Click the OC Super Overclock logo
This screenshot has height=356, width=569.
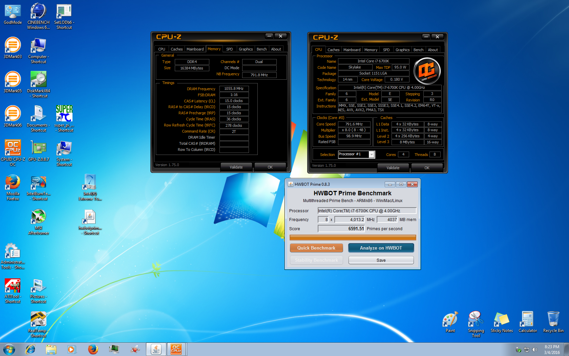(427, 71)
